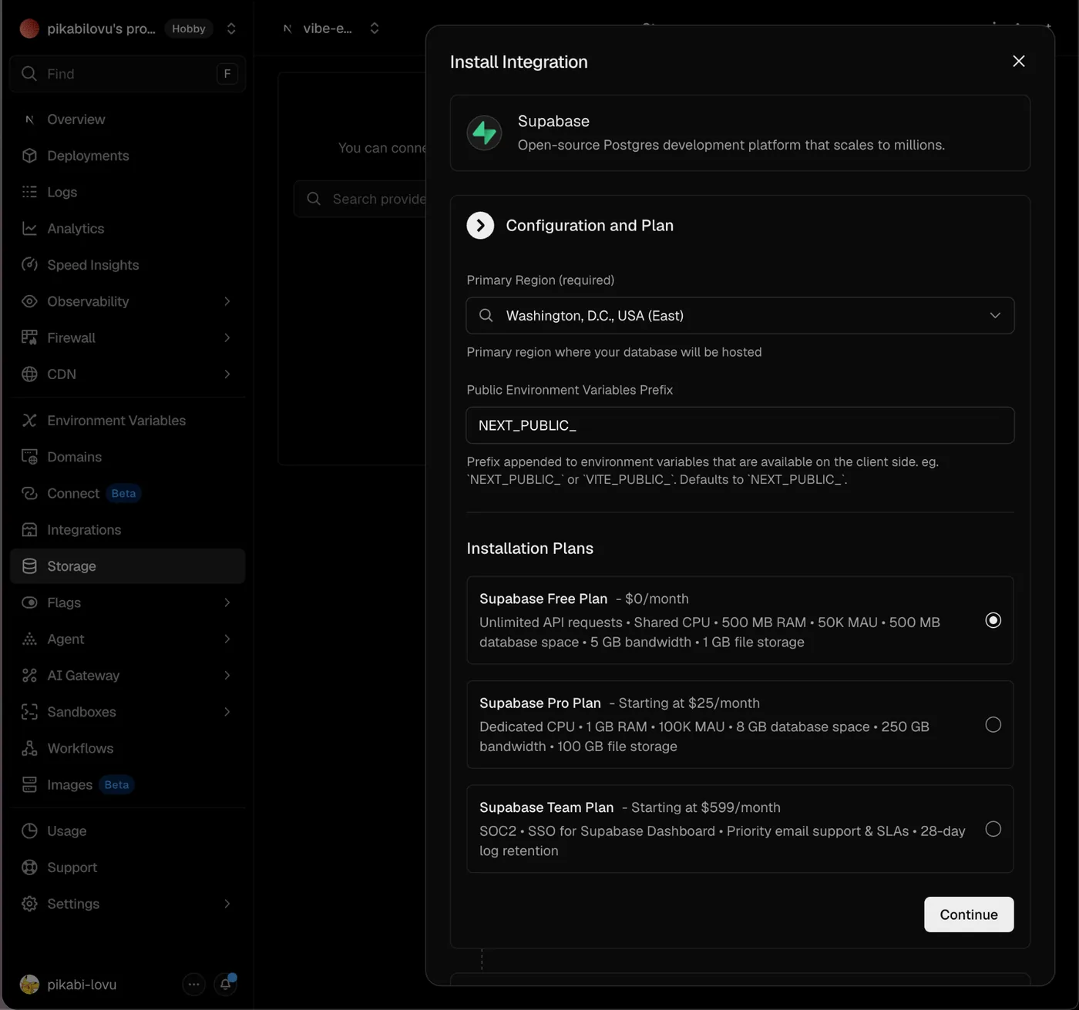The image size is (1079, 1010).
Task: Click the Environment Variables icon
Action: [29, 420]
